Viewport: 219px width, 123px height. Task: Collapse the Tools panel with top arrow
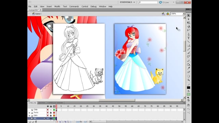pos(190,9)
